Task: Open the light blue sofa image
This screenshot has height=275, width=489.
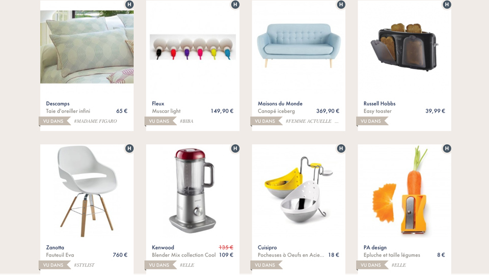Action: [x=298, y=45]
